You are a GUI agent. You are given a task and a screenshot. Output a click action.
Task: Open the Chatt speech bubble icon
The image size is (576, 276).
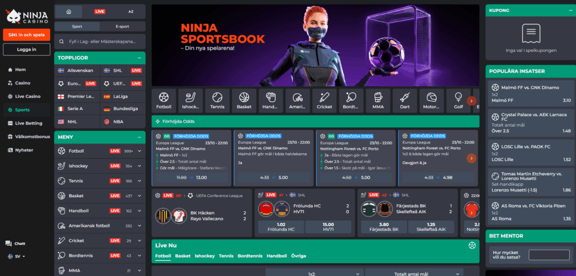[8, 244]
